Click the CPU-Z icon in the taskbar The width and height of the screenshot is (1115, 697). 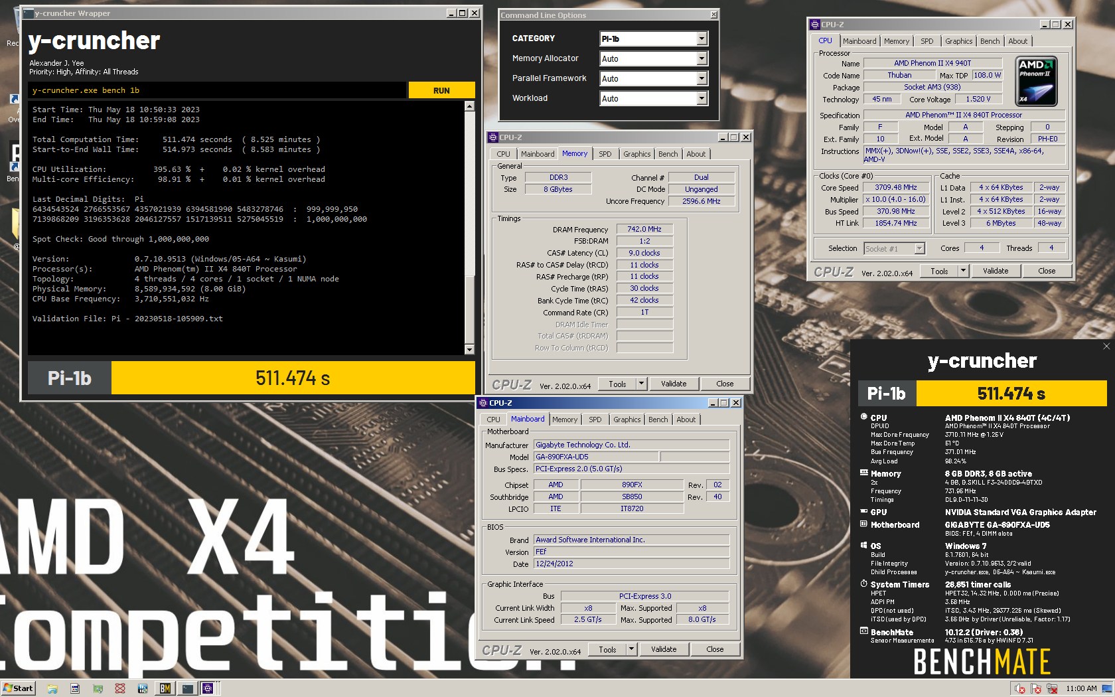(208, 688)
